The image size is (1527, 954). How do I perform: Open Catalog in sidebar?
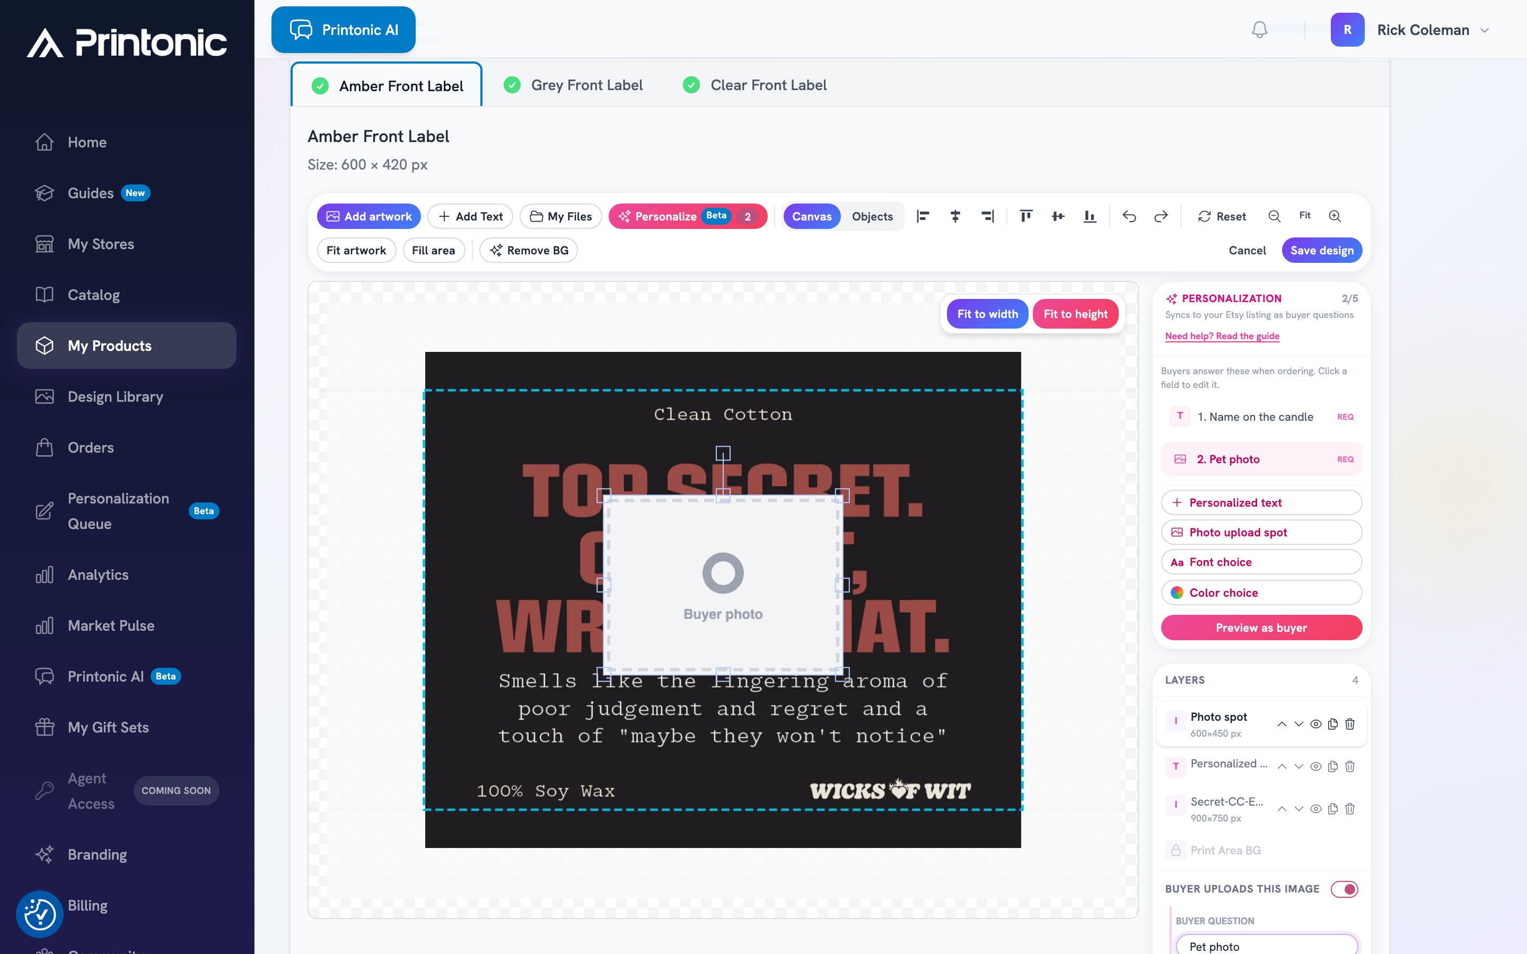[126, 295]
